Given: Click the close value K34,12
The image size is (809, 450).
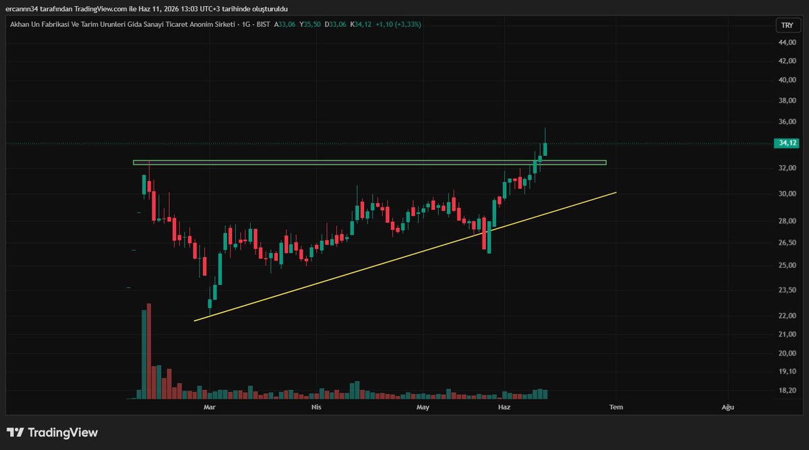Looking at the screenshot, I should [x=362, y=24].
